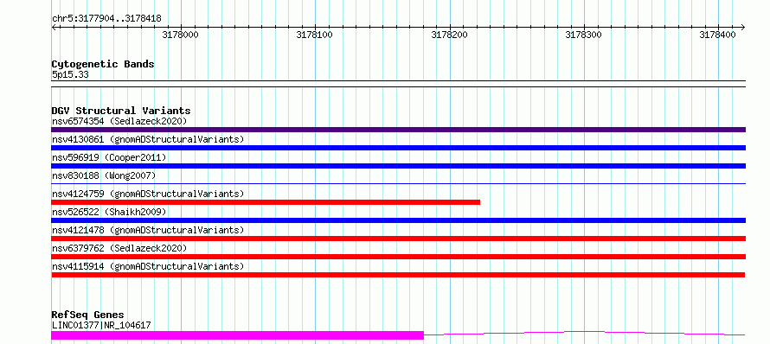This screenshot has height=344, width=770.
Task: Click the thin blue nsv830188 line
Action: [398, 183]
